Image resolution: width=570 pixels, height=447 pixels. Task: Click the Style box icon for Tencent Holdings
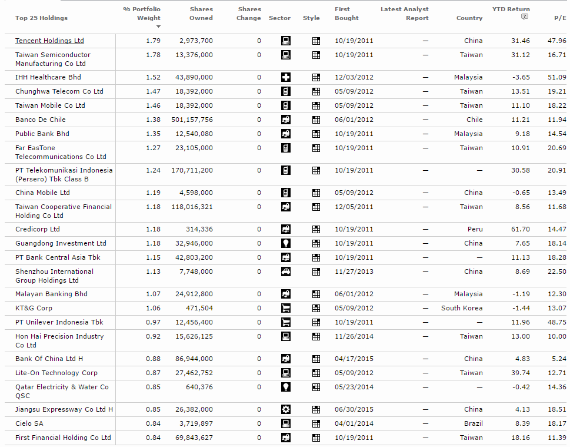[316, 41]
